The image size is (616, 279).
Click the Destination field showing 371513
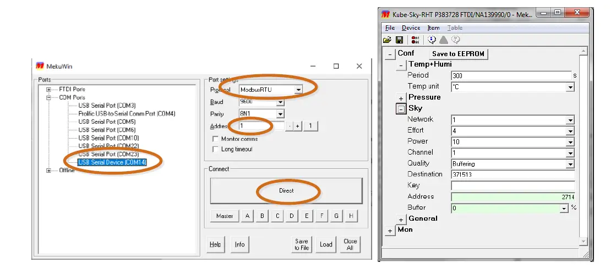513,175
